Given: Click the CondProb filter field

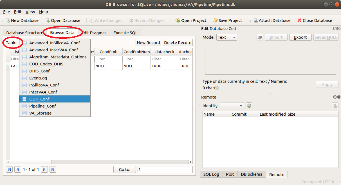Looking at the screenshot, I should 108,59.
